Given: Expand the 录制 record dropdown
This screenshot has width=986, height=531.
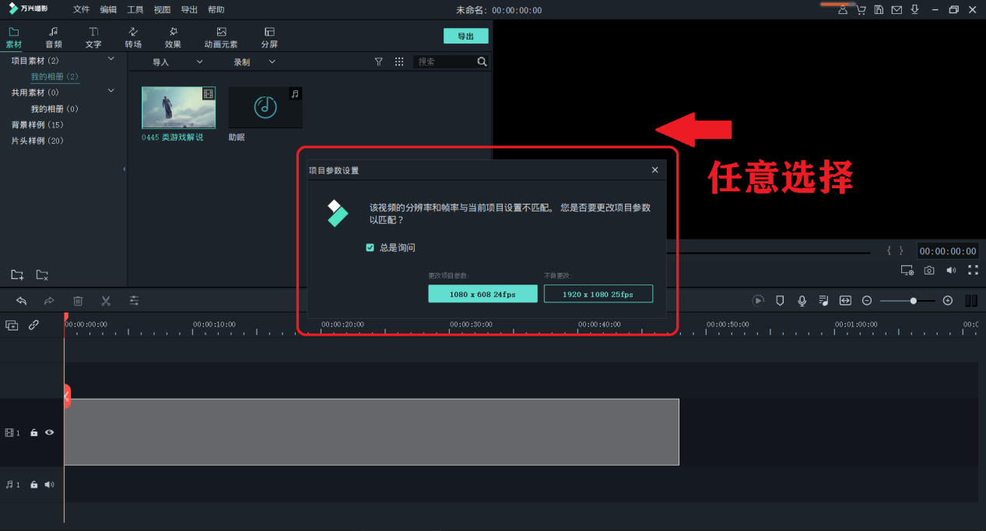Looking at the screenshot, I should [x=272, y=61].
